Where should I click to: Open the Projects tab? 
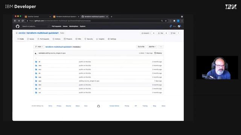[68, 39]
